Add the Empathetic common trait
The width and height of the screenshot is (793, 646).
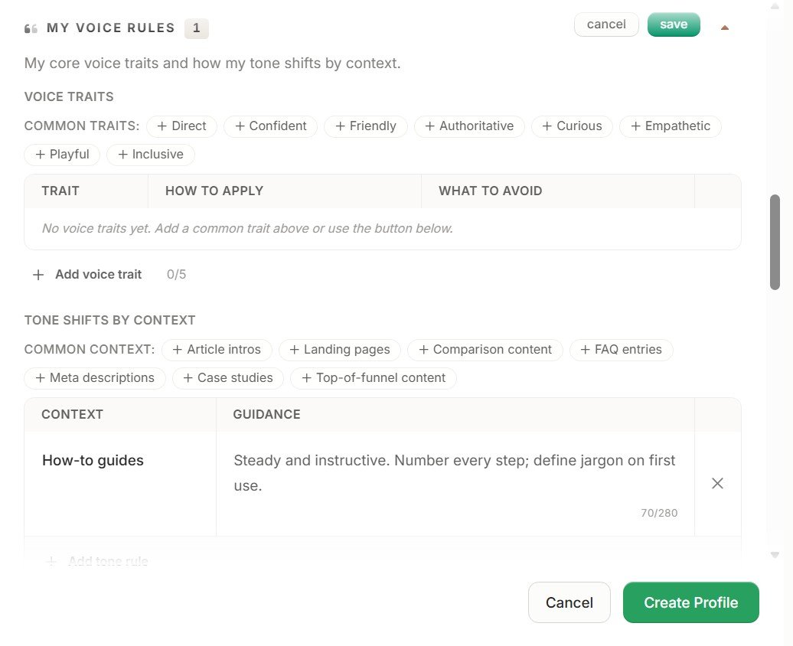point(671,126)
